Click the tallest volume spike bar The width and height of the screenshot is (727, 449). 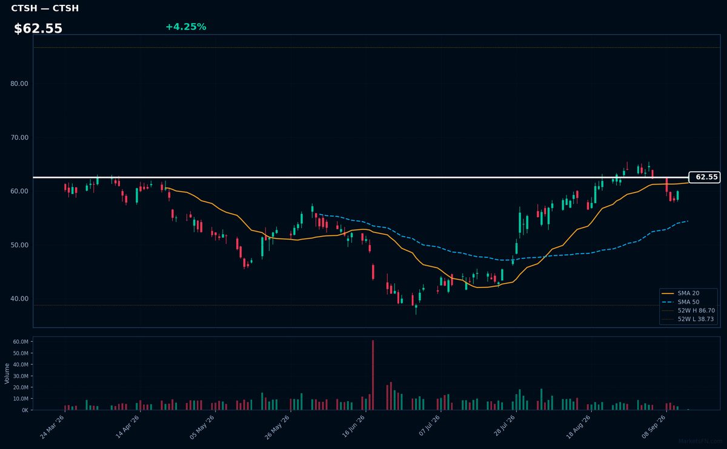click(x=373, y=375)
